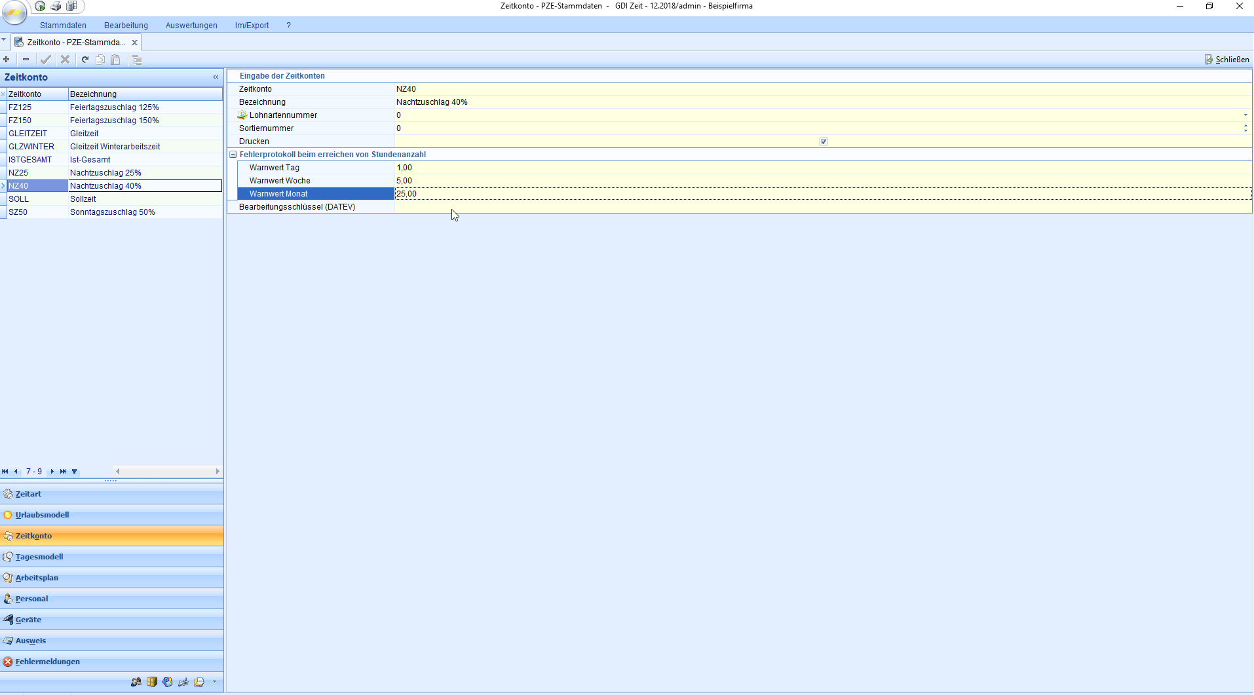Screen dimensions: 1254x695
Task: Click the Warnwert Woche value field
Action: [590, 181]
